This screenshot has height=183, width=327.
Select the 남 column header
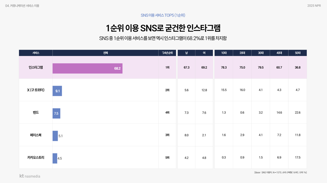point(186,53)
